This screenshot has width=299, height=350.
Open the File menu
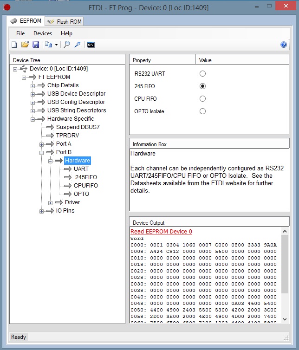tap(20, 33)
